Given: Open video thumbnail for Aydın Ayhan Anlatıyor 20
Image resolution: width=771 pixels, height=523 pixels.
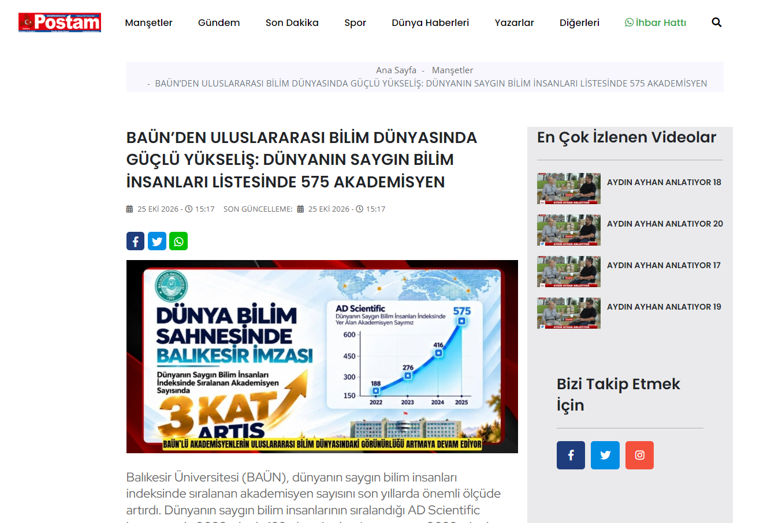Looking at the screenshot, I should click(x=569, y=230).
